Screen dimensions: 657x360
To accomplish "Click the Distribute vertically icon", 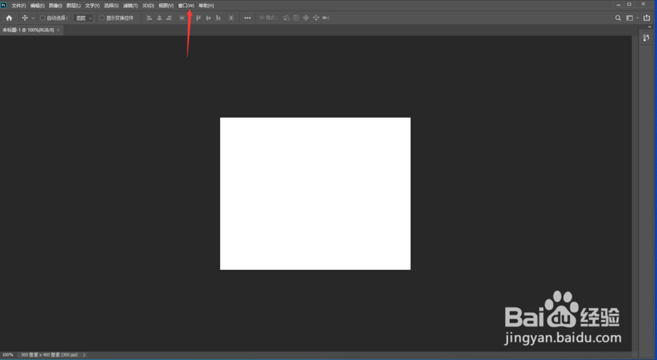I will point(182,18).
